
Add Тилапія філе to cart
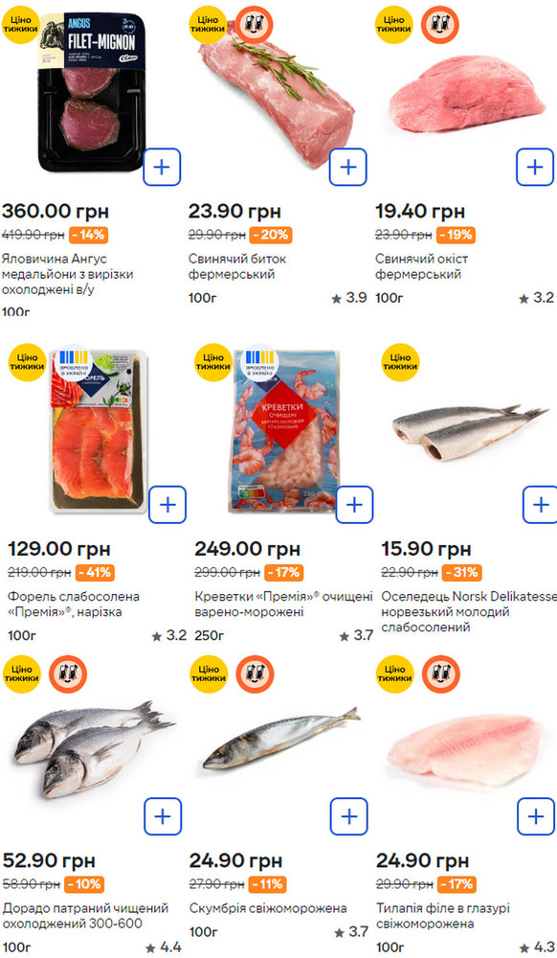536,816
